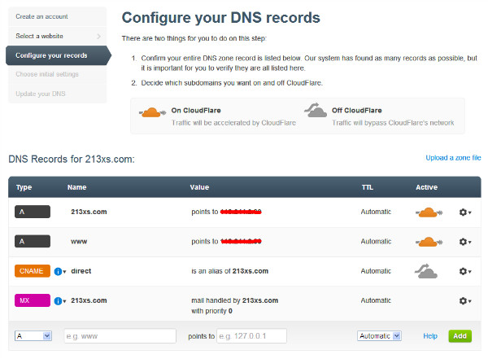The image size is (488, 359).
Task: Click Upload a zone file link
Action: 453,158
